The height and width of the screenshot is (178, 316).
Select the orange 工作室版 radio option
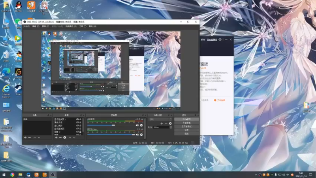pos(215,100)
